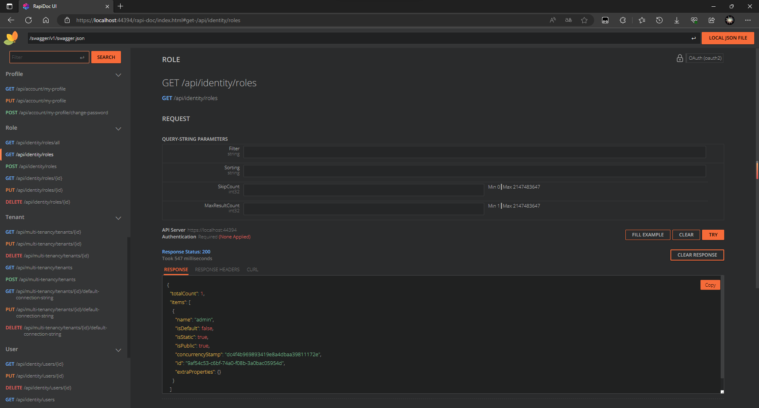Image resolution: width=759 pixels, height=408 pixels.
Task: Click the browser address bar URL
Action: point(158,20)
